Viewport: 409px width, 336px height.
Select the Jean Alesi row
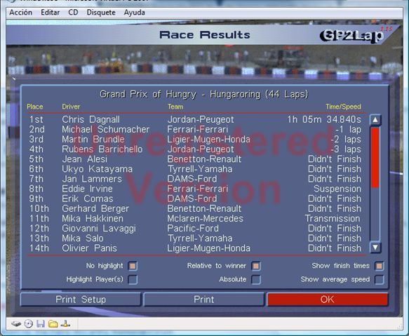(x=195, y=159)
